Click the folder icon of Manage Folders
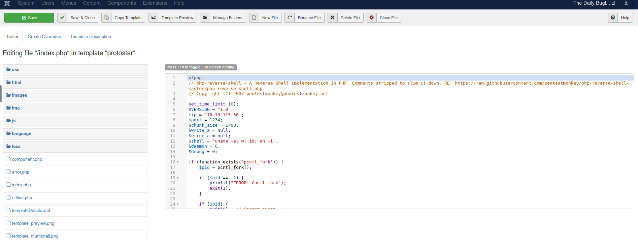The width and height of the screenshot is (638, 246). click(x=205, y=18)
